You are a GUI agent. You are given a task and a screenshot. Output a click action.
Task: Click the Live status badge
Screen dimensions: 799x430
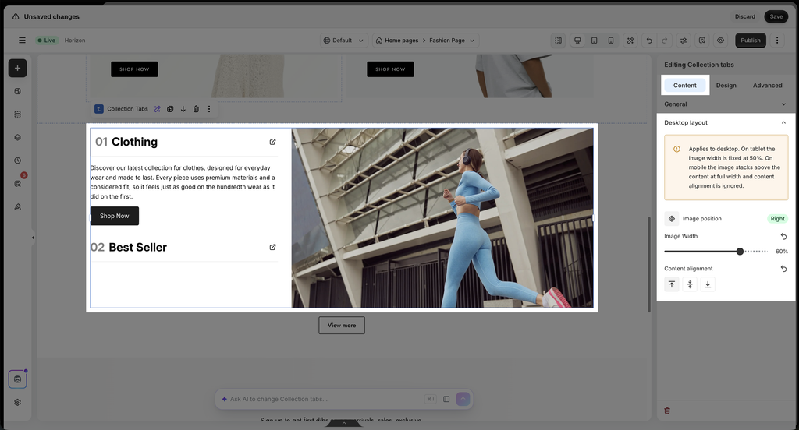(46, 41)
